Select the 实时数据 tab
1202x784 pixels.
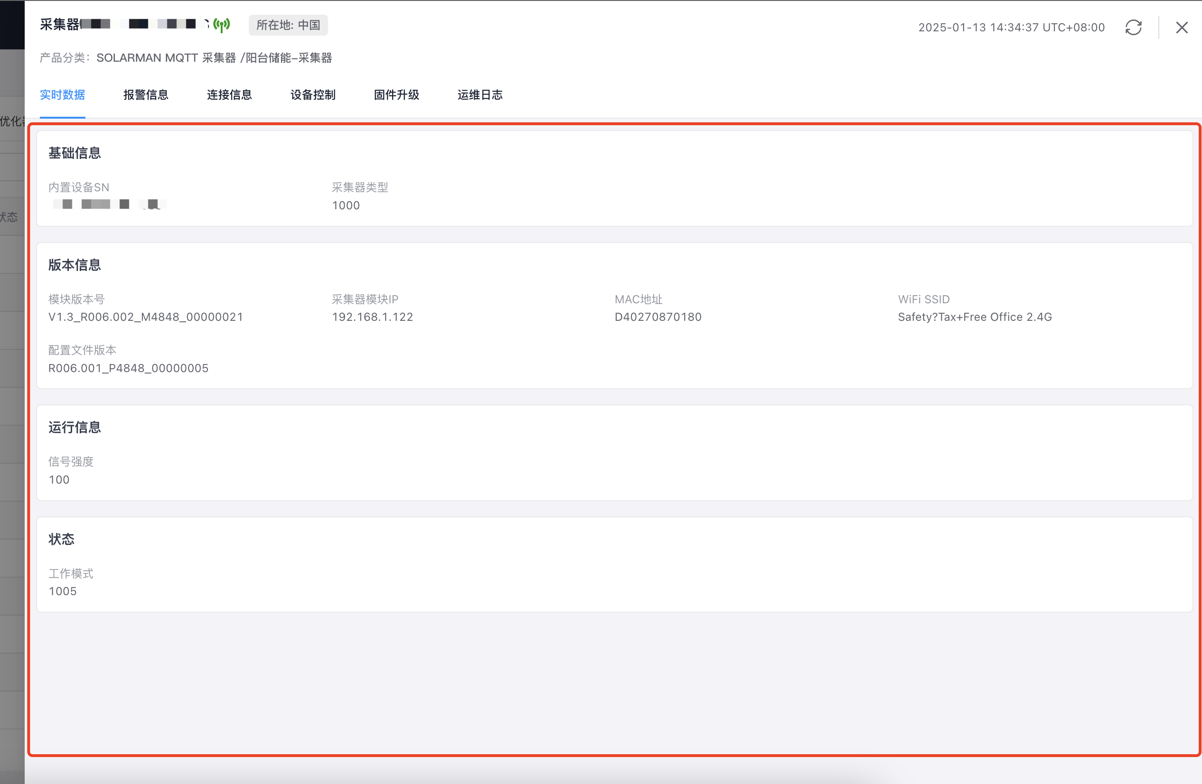[x=62, y=95]
